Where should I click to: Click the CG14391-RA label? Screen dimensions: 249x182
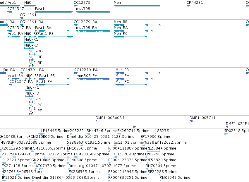pyautogui.click(x=32, y=22)
